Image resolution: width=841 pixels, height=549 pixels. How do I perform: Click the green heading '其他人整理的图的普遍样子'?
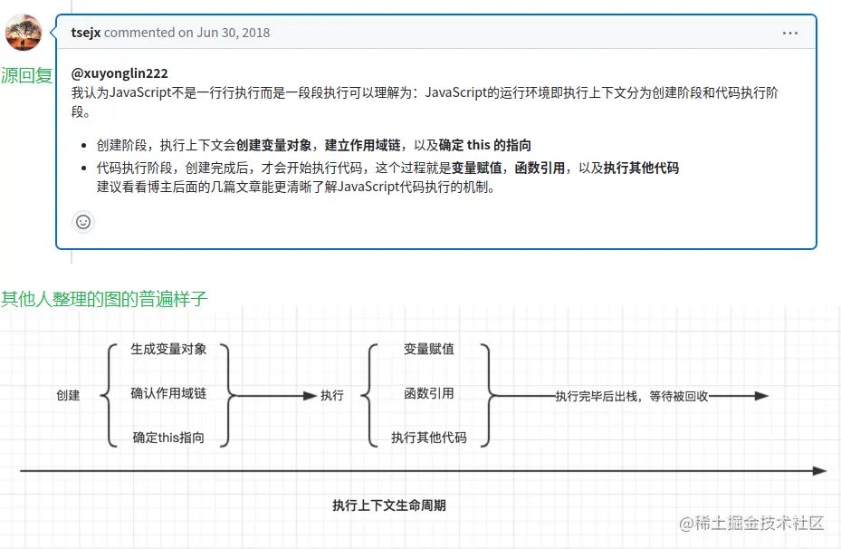[104, 298]
